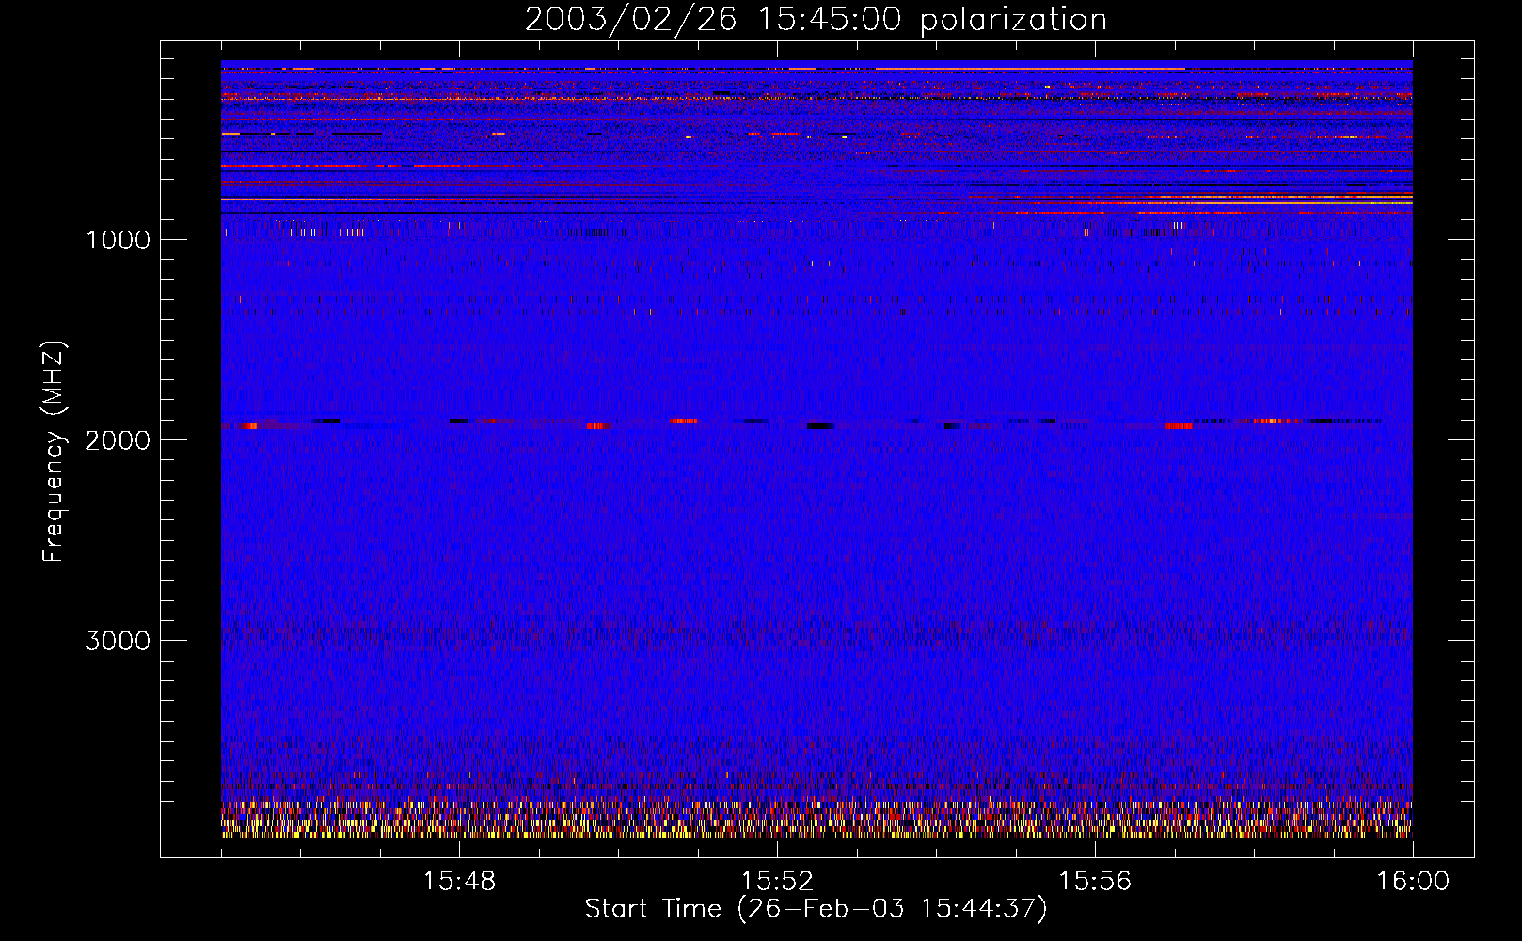
Task: Click the 15:56 time tick label
Action: click(x=1095, y=882)
